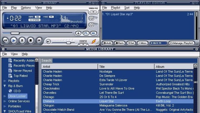Click the Add button in Playlist Editor
Image resolution: width=200 pixels, height=113 pixels.
pos(107,43)
